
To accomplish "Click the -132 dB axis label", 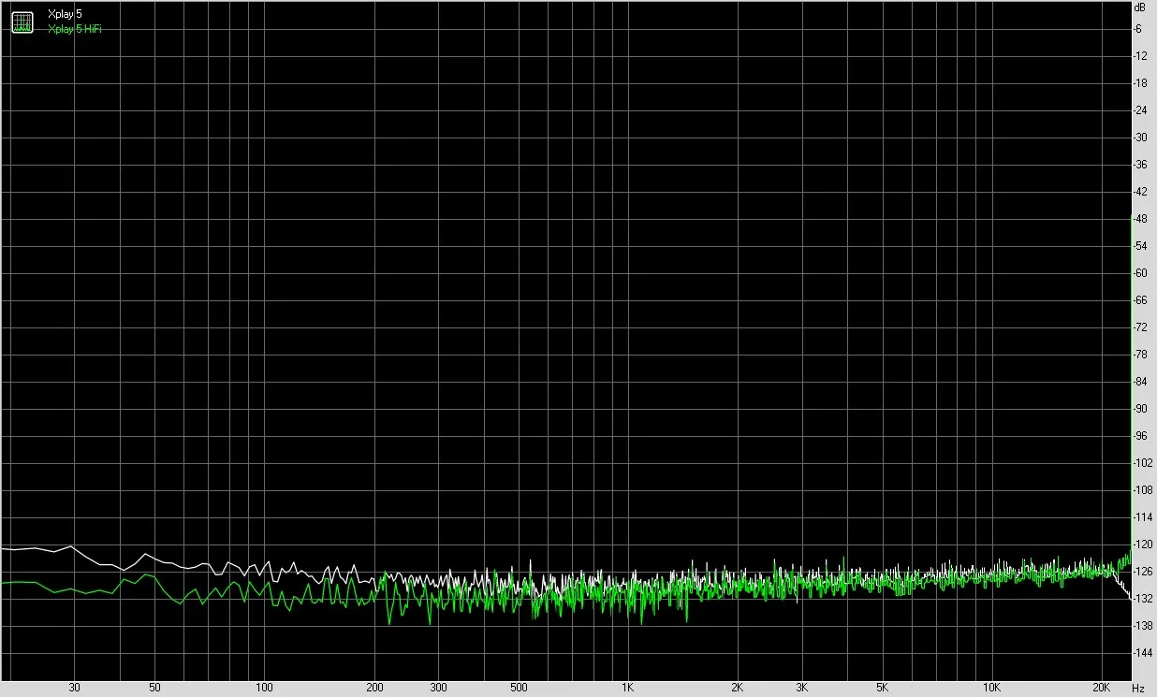I will point(1142,598).
